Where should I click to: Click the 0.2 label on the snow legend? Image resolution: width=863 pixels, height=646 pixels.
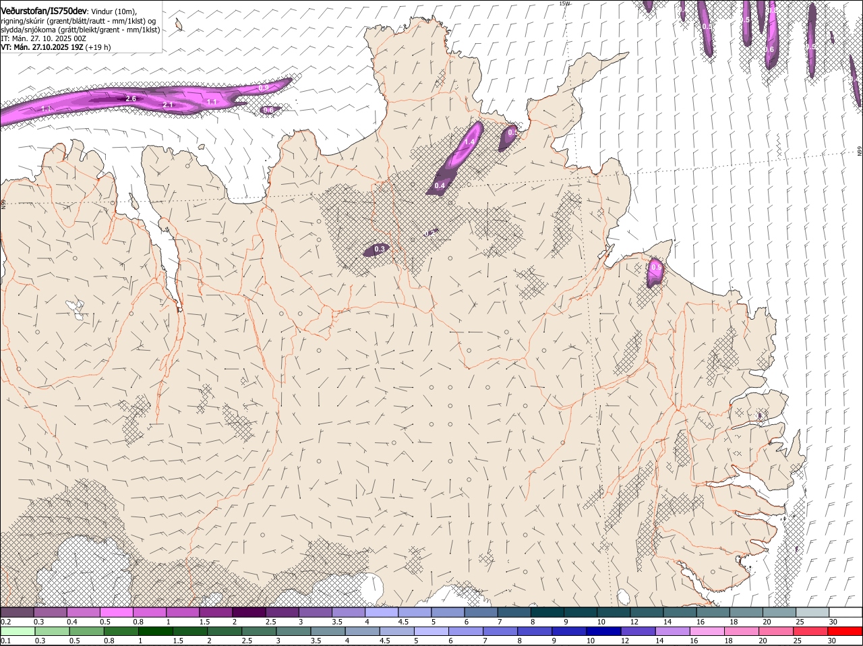click(5, 622)
